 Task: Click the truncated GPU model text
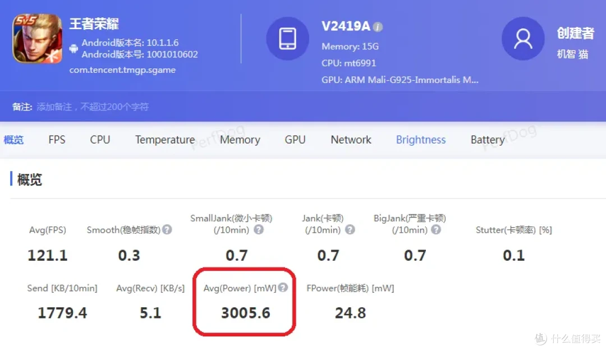pyautogui.click(x=401, y=80)
